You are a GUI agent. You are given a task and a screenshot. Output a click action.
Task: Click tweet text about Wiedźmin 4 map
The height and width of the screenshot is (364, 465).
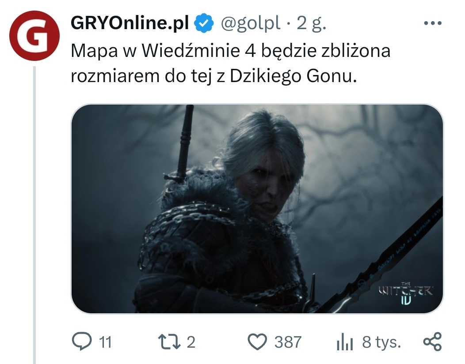pyautogui.click(x=230, y=63)
